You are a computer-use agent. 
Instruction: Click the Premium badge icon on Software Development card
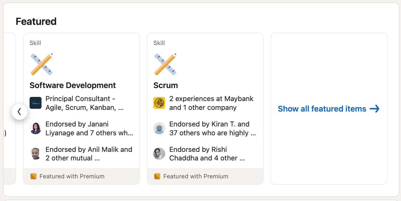[34, 176]
